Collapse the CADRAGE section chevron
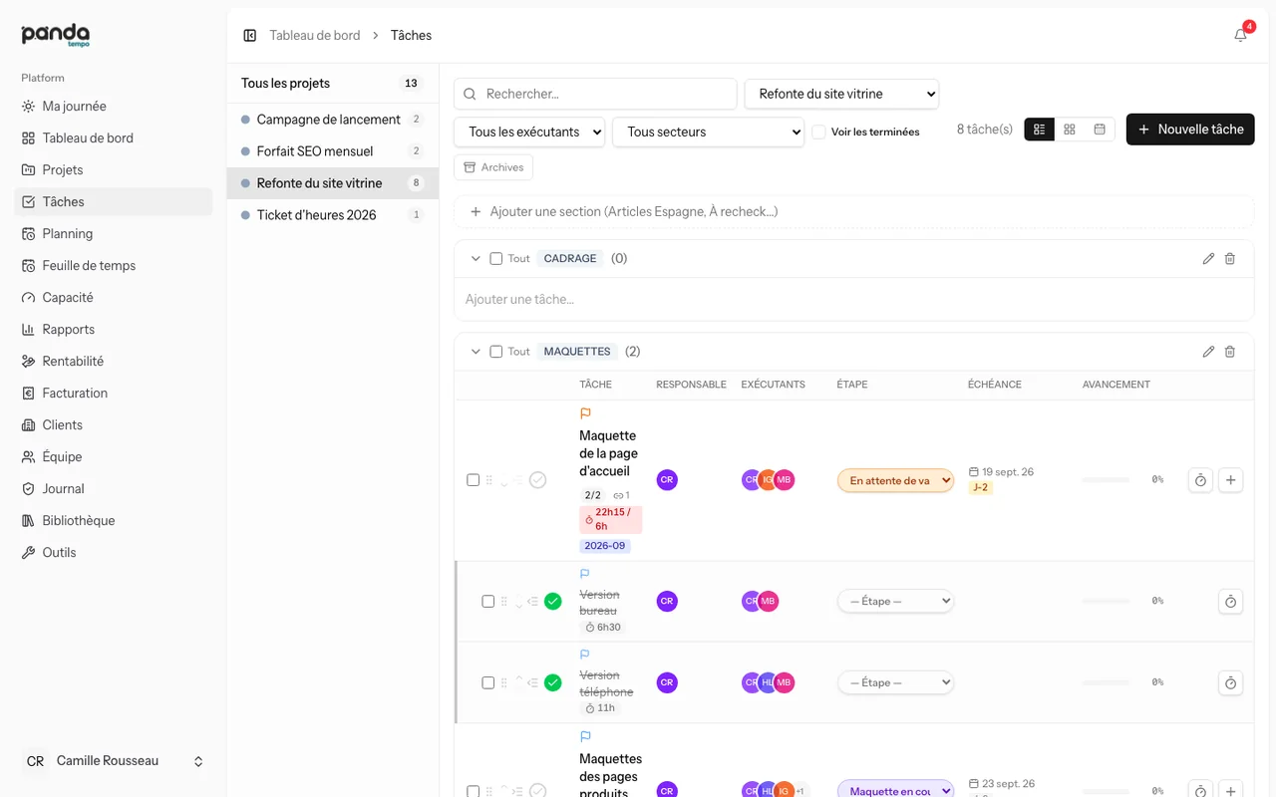Viewport: 1276px width, 797px height. (x=476, y=259)
